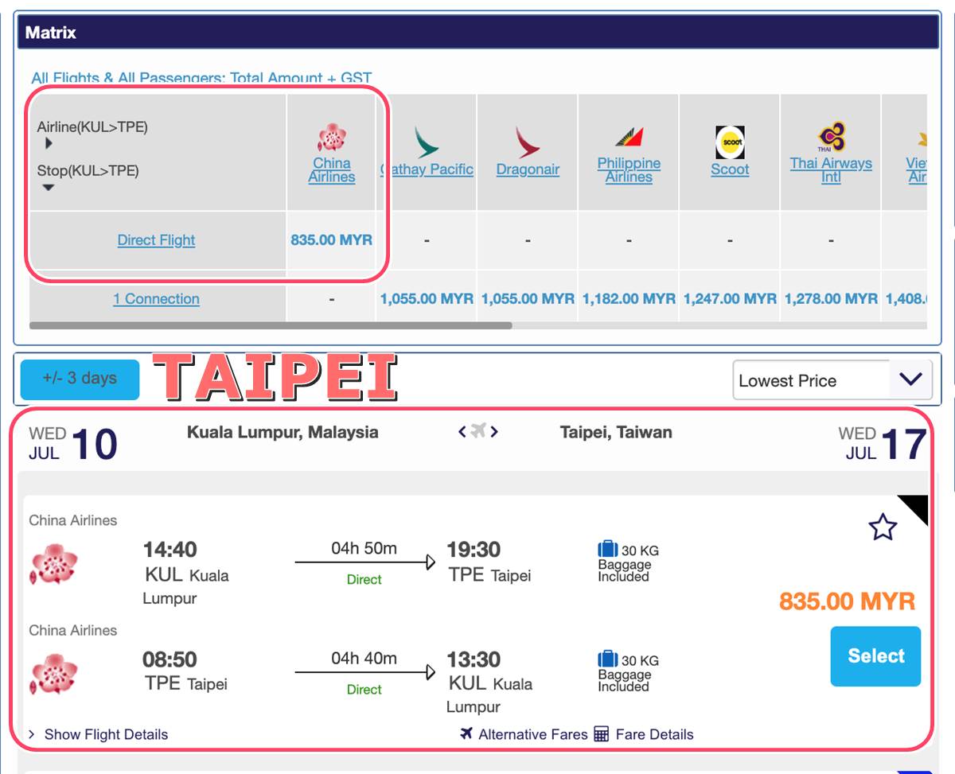Go to previous date with left chevron
Screen dimensions: 955x774
coord(462,432)
